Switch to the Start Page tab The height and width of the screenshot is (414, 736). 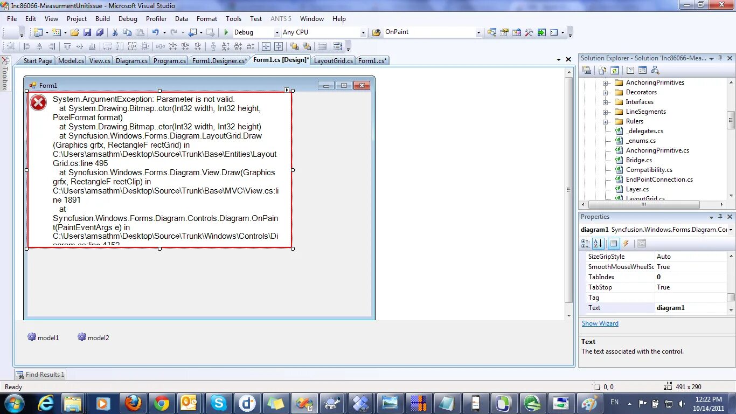coord(38,60)
